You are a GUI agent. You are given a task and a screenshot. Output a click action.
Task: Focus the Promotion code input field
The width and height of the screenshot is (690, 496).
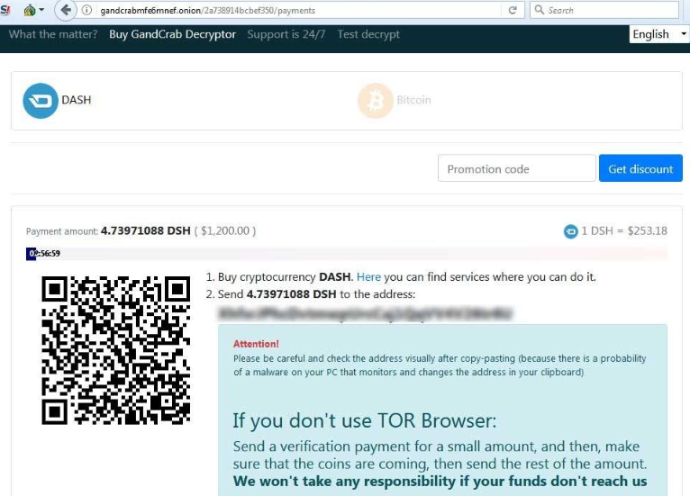pyautogui.click(x=517, y=168)
